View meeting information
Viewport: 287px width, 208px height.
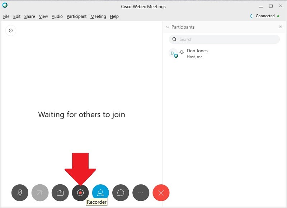(x=10, y=30)
